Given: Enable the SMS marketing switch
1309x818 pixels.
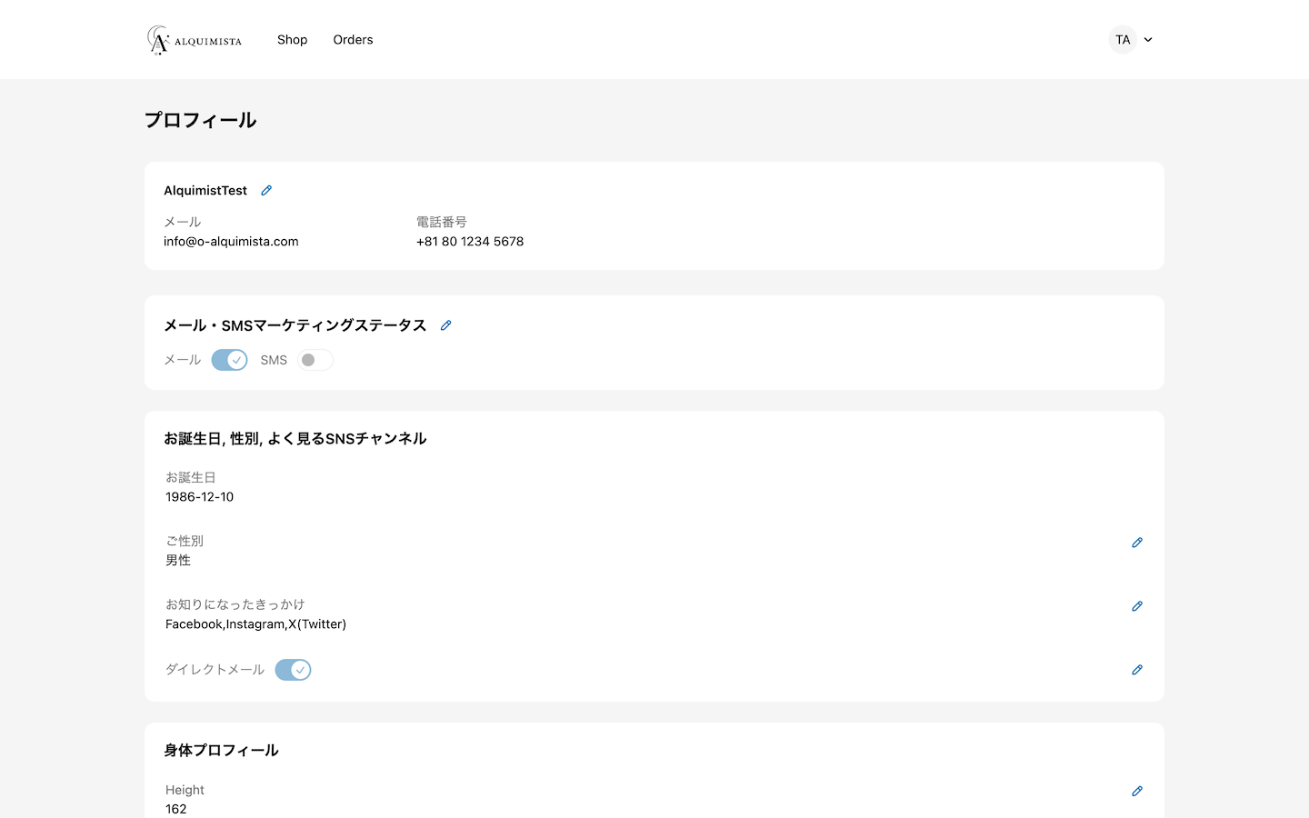Looking at the screenshot, I should pos(315,360).
